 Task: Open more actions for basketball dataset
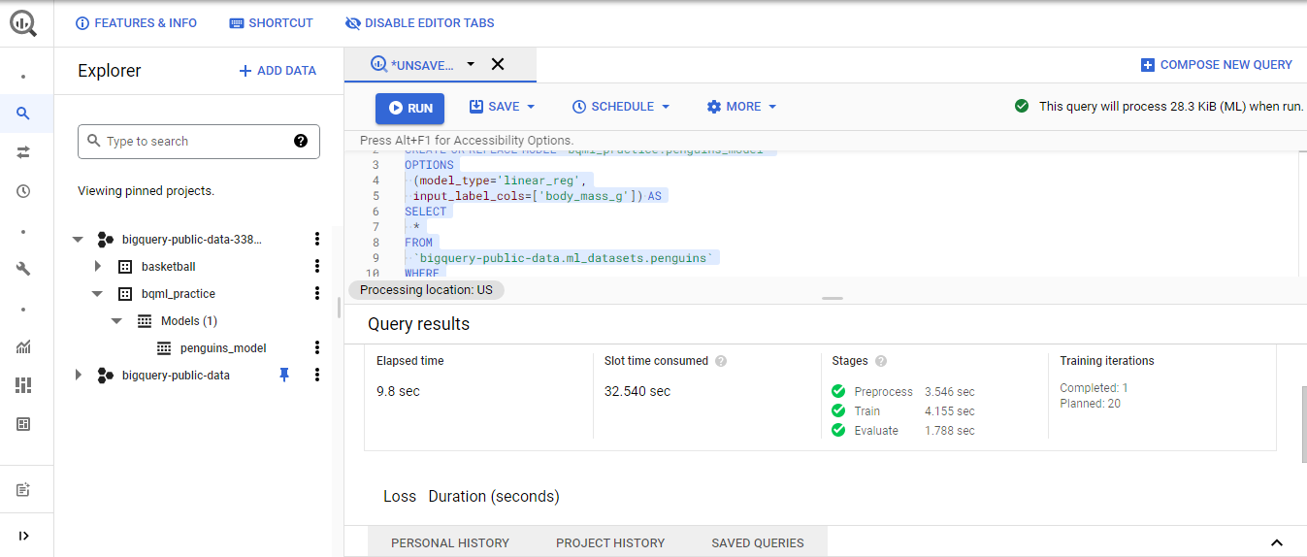pyautogui.click(x=316, y=266)
